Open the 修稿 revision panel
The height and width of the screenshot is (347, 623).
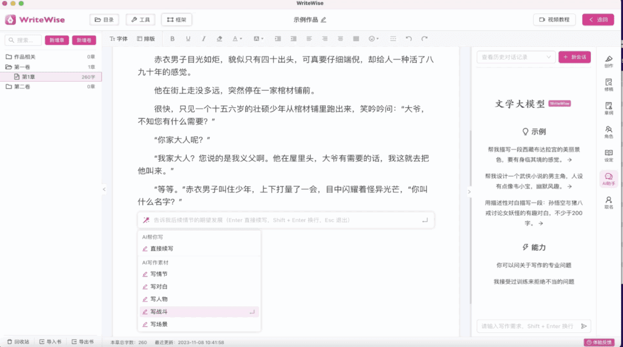608,85
